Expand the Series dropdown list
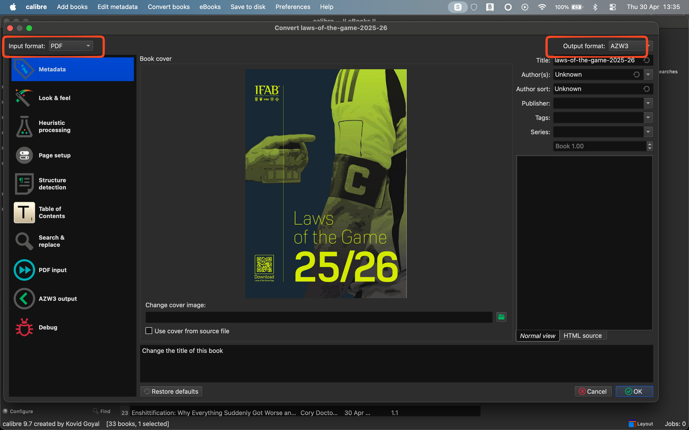689x430 pixels. click(x=648, y=132)
